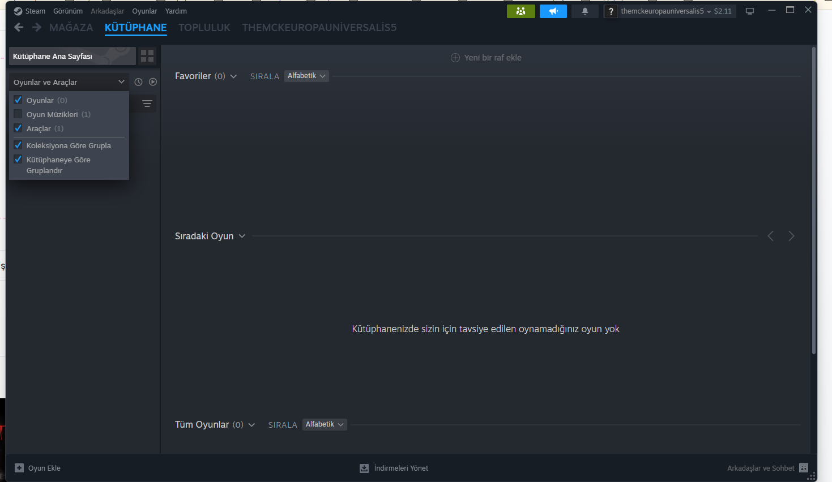Sort by recent activity clock icon

click(138, 82)
